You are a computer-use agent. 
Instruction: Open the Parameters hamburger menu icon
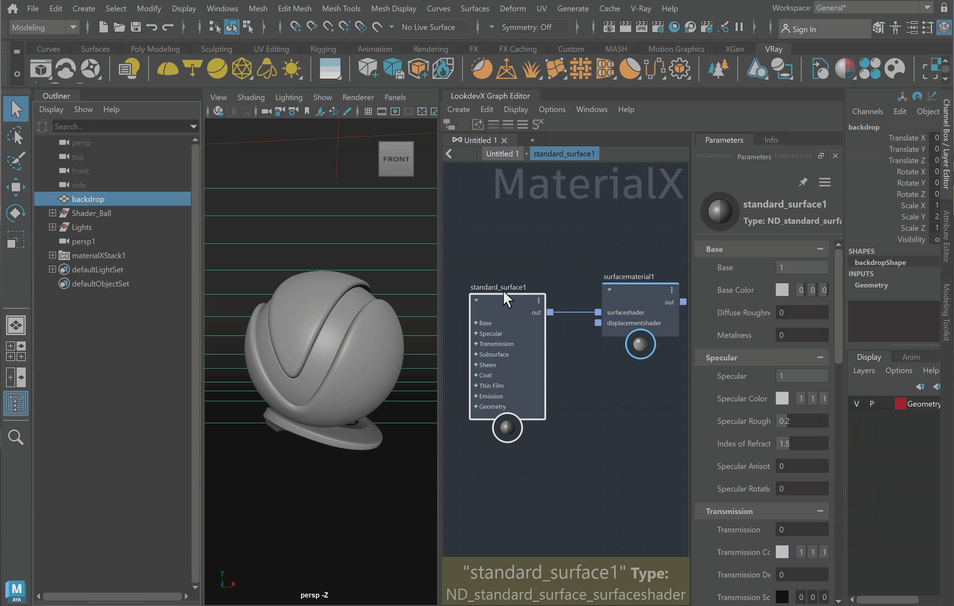pyautogui.click(x=825, y=182)
